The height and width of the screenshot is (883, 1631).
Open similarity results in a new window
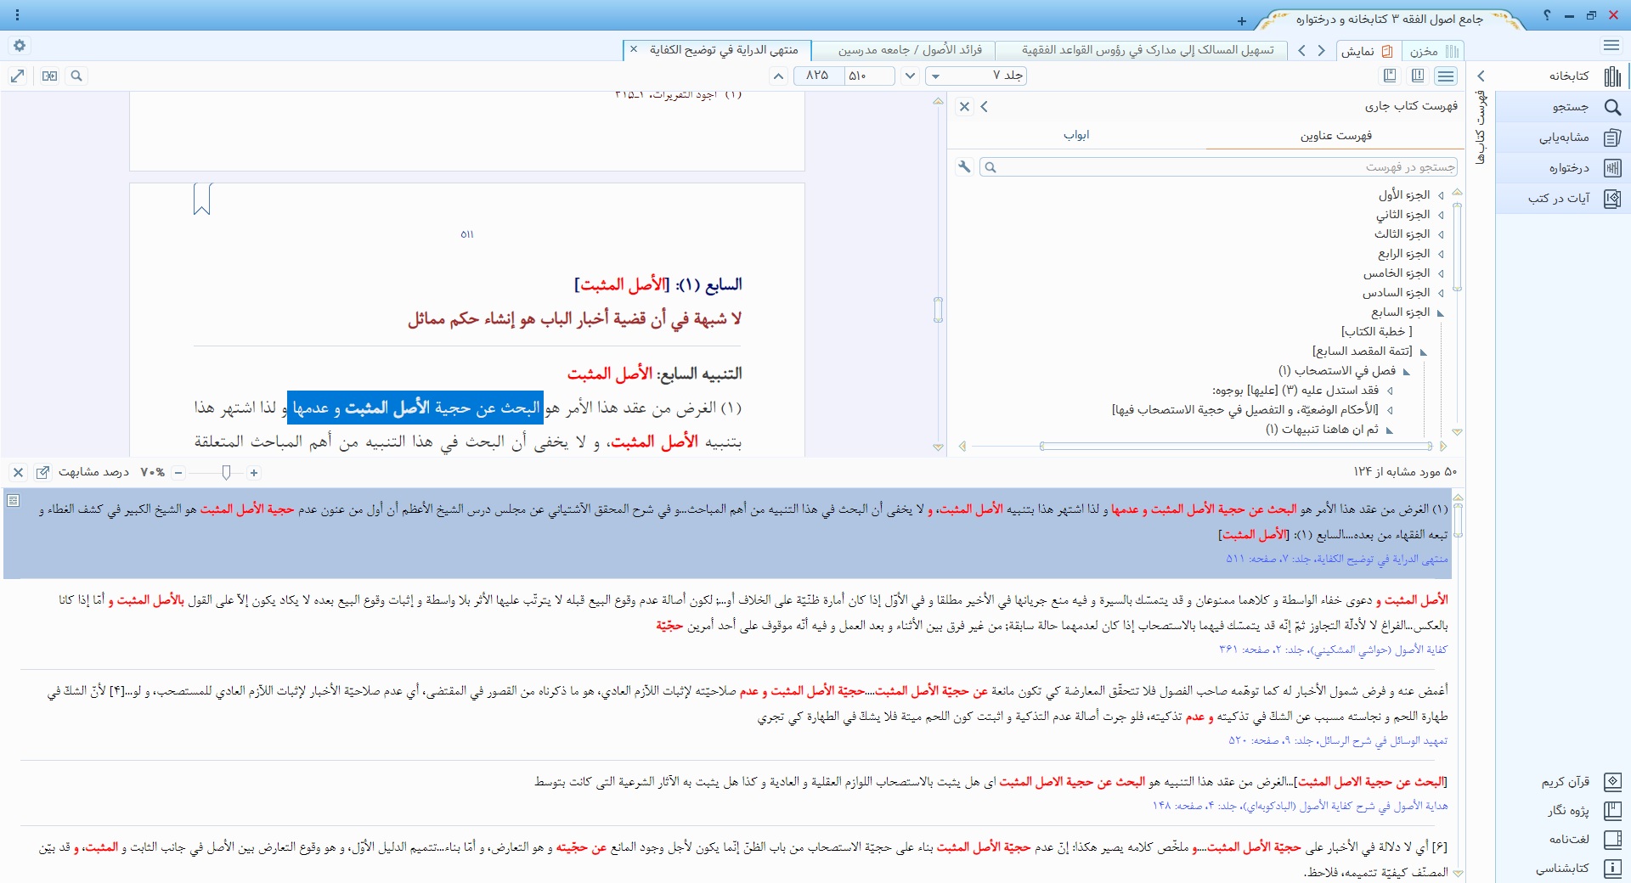pyautogui.click(x=42, y=472)
